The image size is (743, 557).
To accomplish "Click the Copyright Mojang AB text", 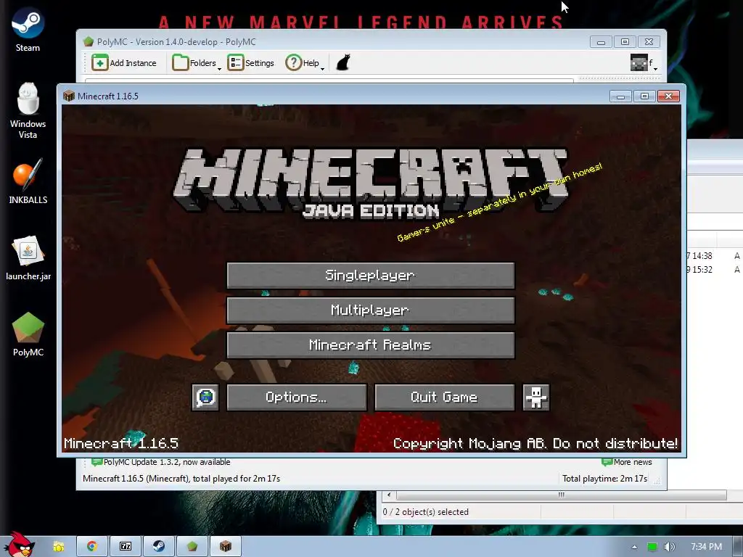I will (x=535, y=443).
